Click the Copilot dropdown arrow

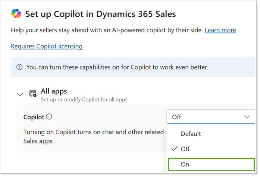247,117
